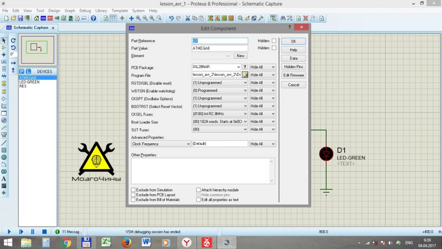The width and height of the screenshot is (442, 249).
Task: Open the File menu
Action: coord(5,11)
